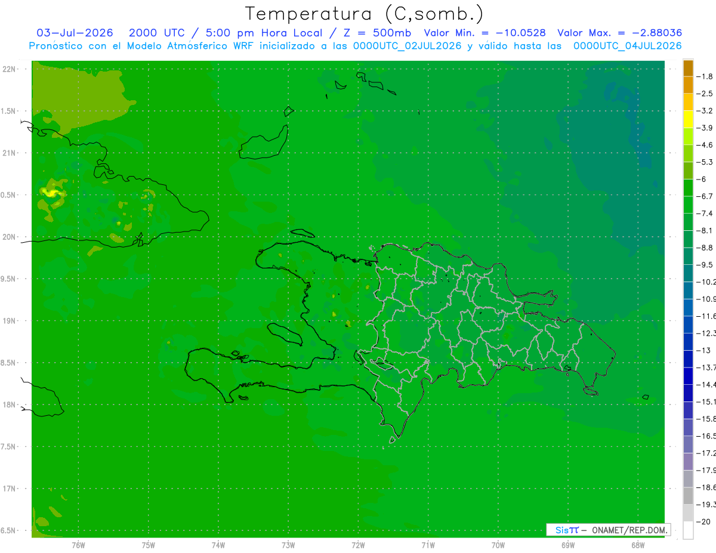Click the "-6" colorbar label
Screen dimensions: 716x553
point(702,179)
